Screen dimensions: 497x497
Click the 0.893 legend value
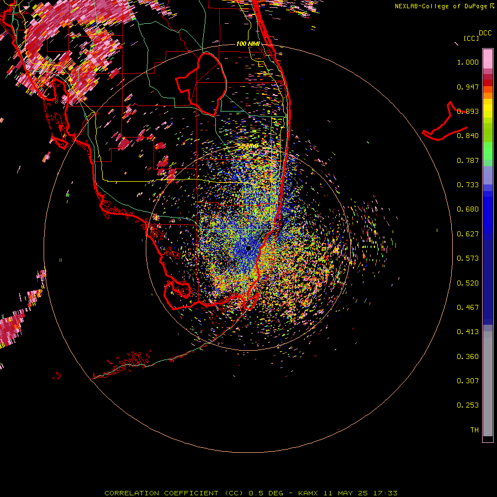coord(468,111)
